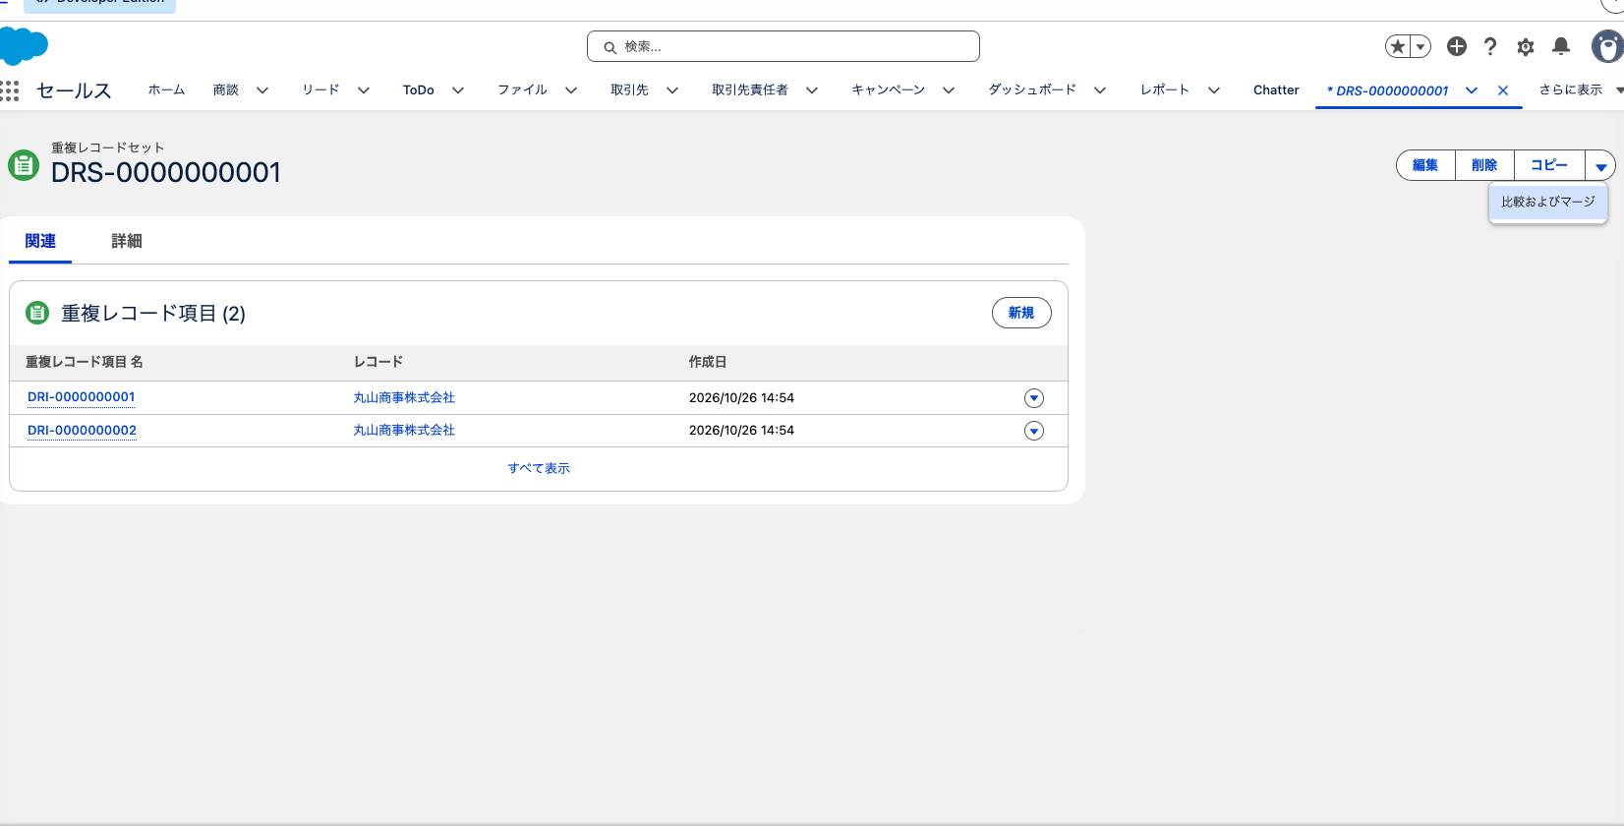Click the Salesforce cloud logo
This screenshot has height=826, width=1624.
point(24,45)
